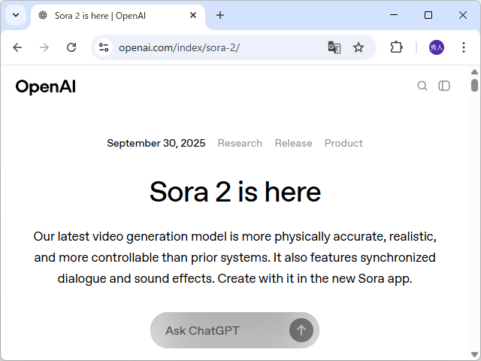Translate this page with Google Translate icon
The height and width of the screenshot is (361, 481).
334,47
